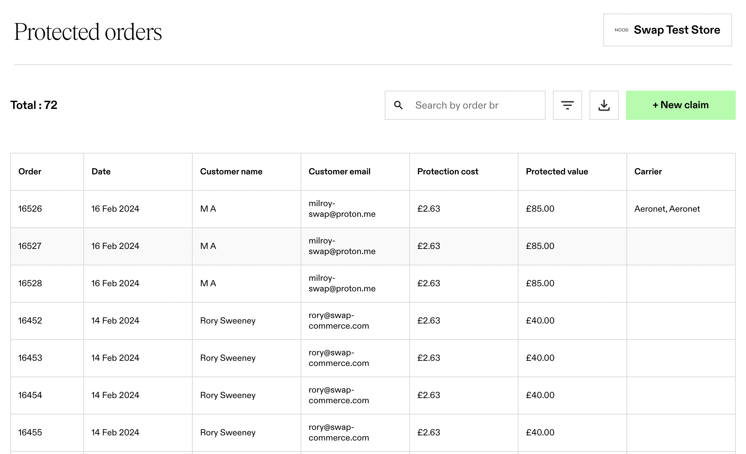Click £85.00 protected value in order 16527 row

(x=540, y=246)
